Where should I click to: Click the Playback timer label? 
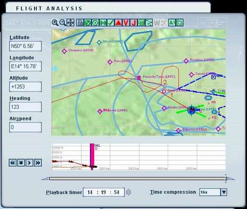[64, 192]
